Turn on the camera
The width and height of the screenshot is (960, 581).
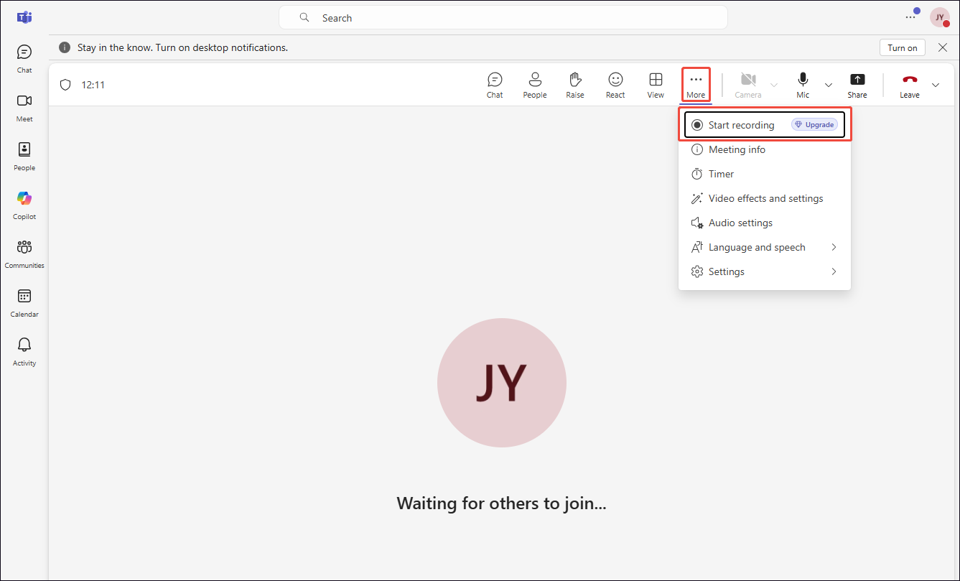pos(748,85)
